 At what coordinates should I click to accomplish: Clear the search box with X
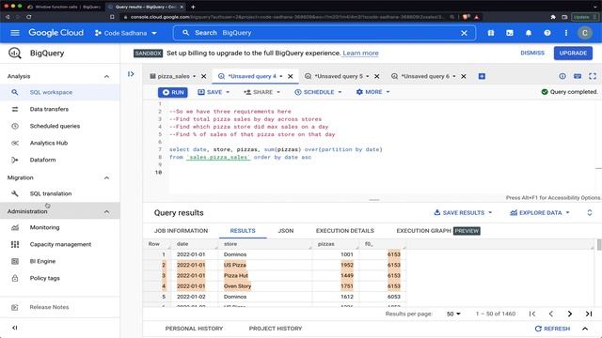pos(464,33)
